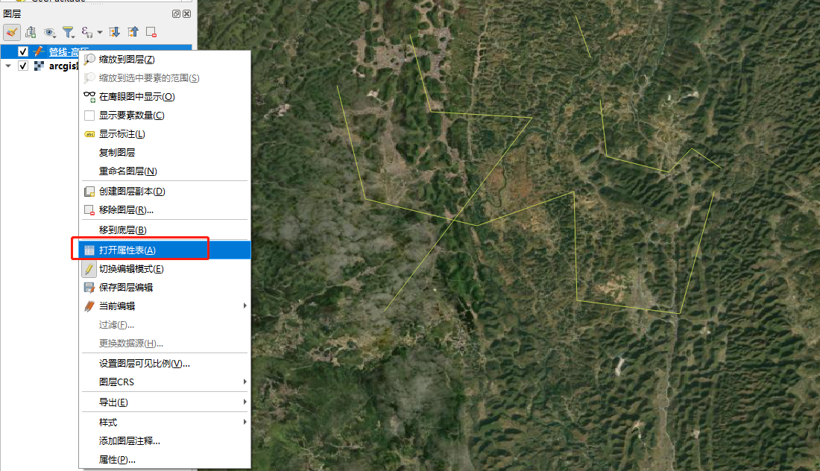
Task: Open the 导出(E) submenu
Action: click(165, 402)
